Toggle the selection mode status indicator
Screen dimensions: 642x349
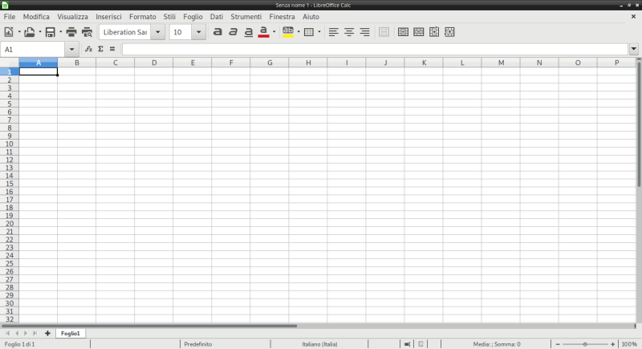click(x=407, y=344)
